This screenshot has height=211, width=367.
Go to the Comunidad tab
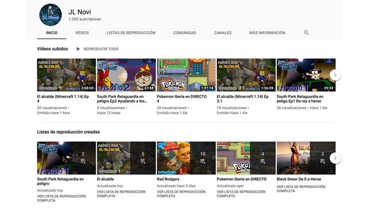pos(185,33)
